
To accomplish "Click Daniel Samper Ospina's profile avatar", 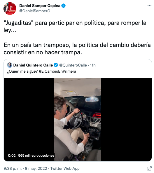I will (10, 8).
